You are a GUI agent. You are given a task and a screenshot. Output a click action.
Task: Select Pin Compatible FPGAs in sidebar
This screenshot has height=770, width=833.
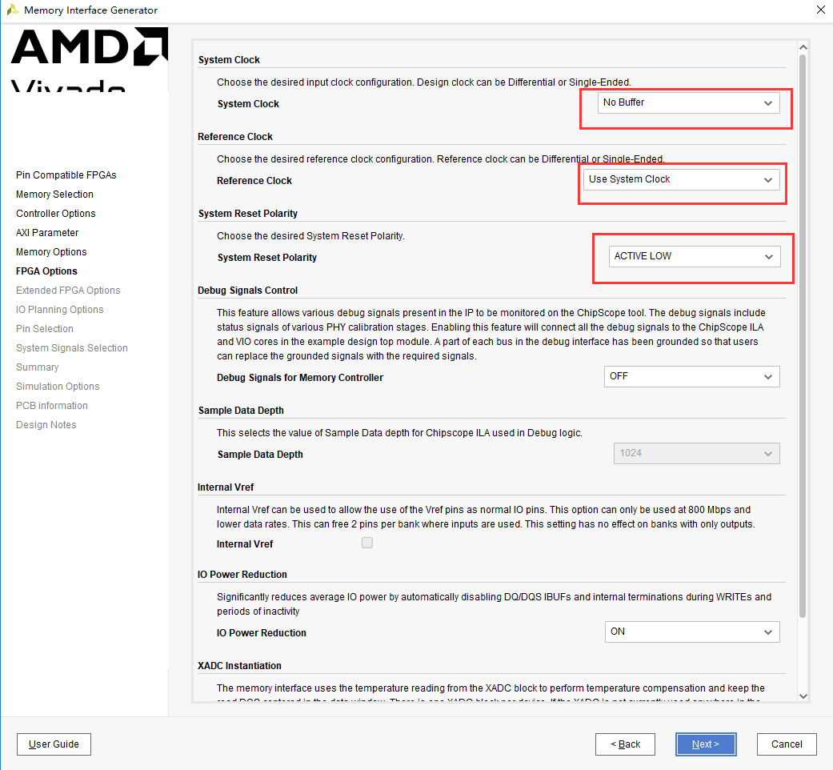coord(66,174)
